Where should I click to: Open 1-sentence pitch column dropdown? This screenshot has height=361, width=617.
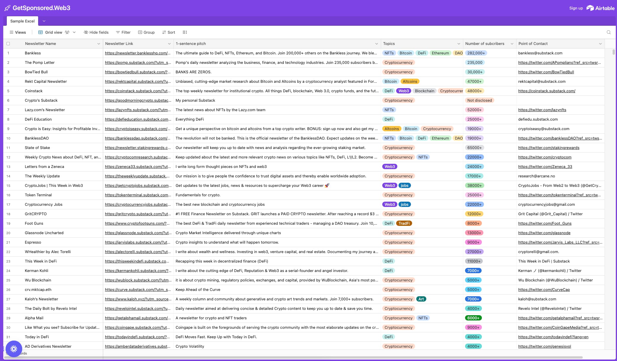[x=377, y=44]
